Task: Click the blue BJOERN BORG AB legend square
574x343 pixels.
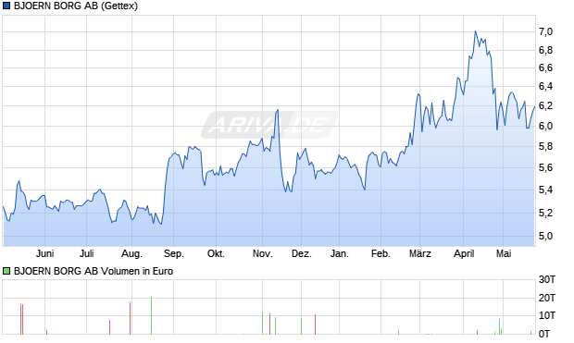Action: coord(6,6)
